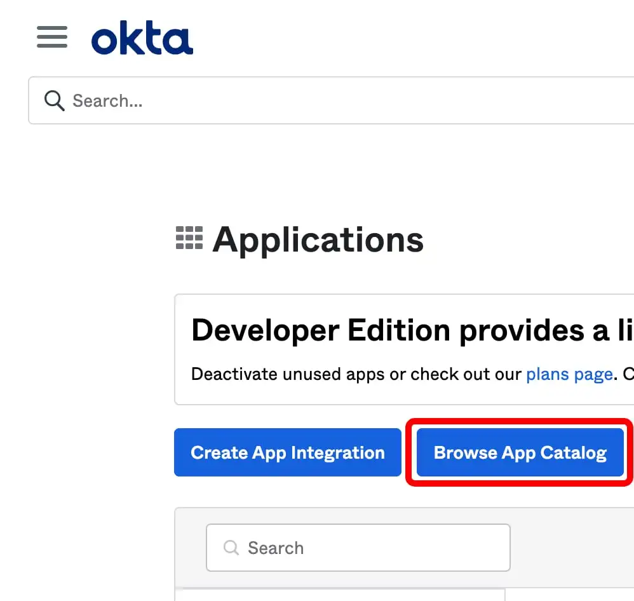Click the Applications grid icon
The width and height of the screenshot is (634, 601).
click(189, 238)
